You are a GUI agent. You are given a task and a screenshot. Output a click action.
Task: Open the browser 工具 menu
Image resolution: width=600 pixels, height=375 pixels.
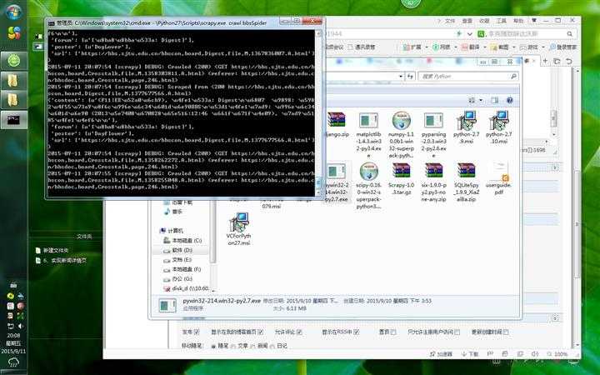502,21
